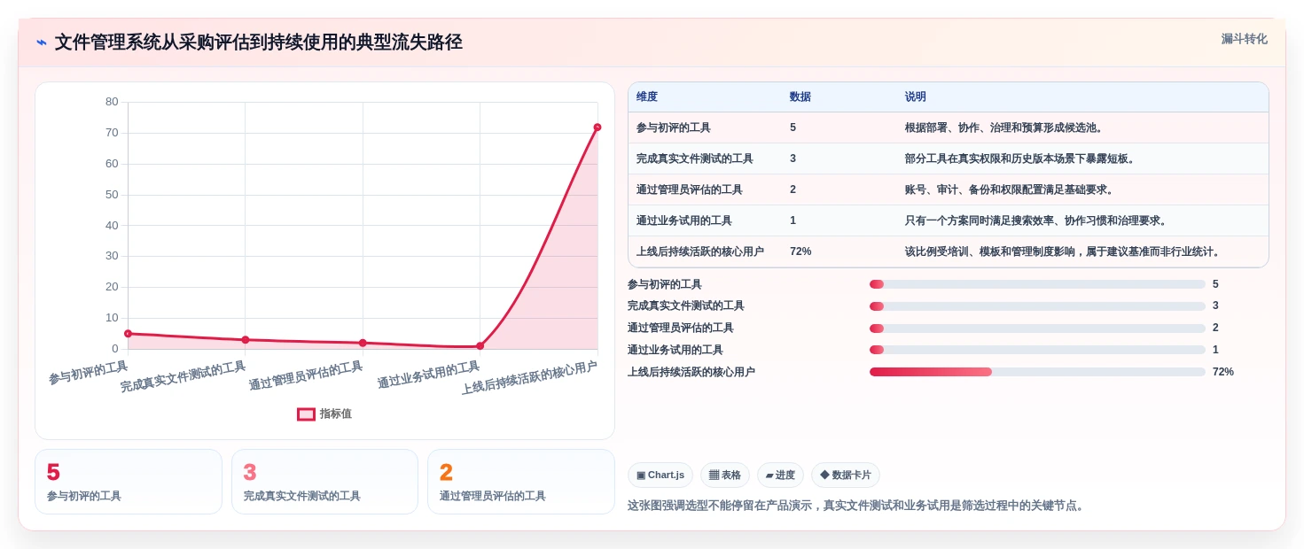Select chart data point for 参与初评的工具
This screenshot has height=549, width=1304.
(128, 334)
